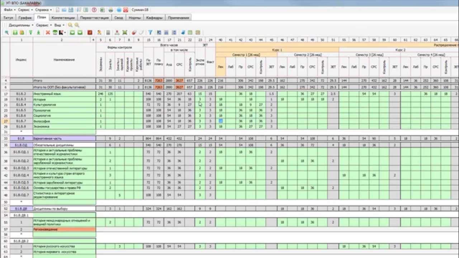Click Итого по ООП (без факультативов) row
The height and width of the screenshot is (258, 459).
tap(64, 87)
